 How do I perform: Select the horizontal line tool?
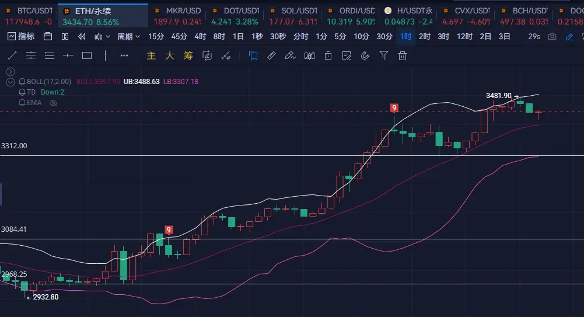68,55
